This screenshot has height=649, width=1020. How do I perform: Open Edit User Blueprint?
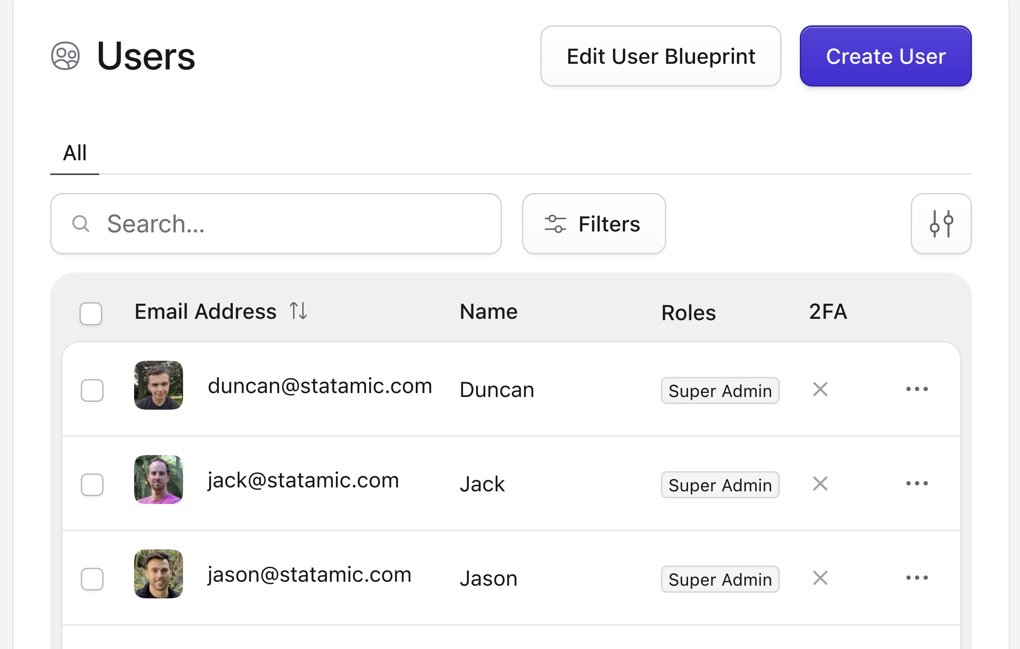point(660,56)
